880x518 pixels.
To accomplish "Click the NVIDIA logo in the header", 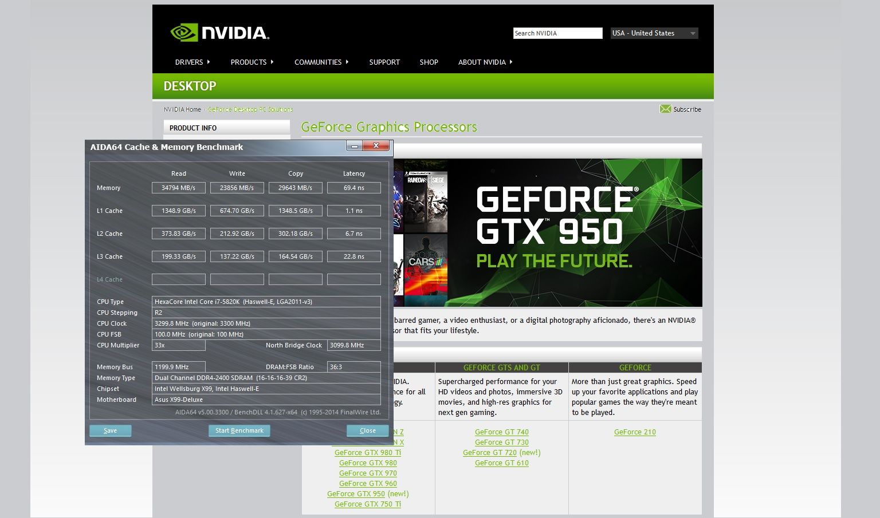I will [x=220, y=33].
